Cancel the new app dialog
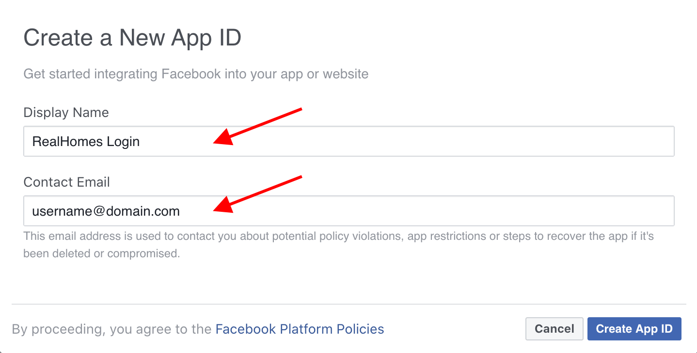 [554, 329]
